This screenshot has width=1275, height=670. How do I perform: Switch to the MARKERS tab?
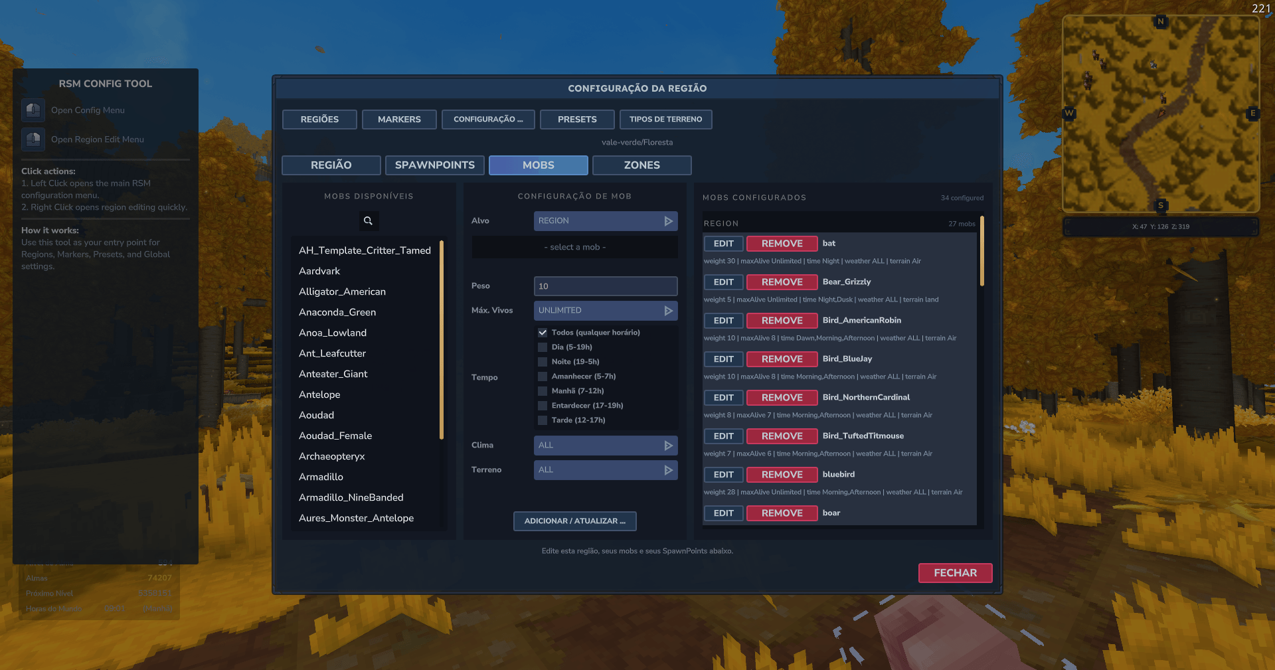(399, 120)
